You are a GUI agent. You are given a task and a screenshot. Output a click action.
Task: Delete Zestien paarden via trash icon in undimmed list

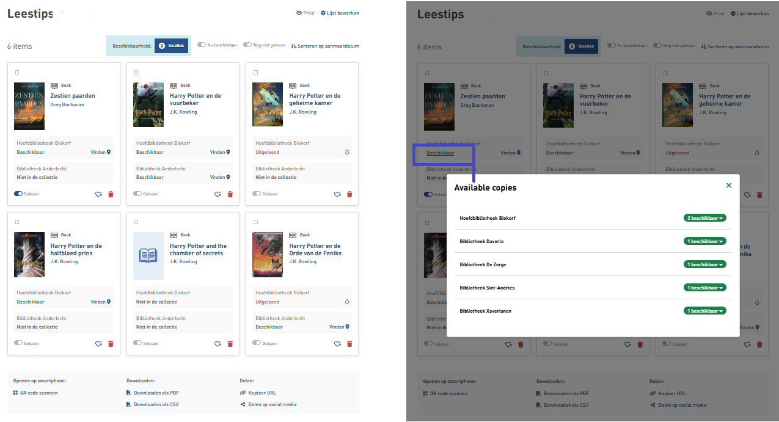[x=111, y=194]
